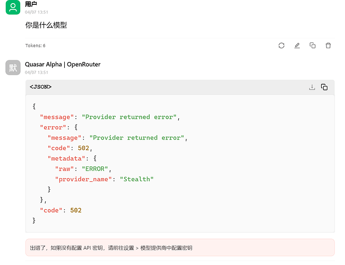Click the "metadata" key in JSON
This screenshot has width=345, height=265.
pyautogui.click(x=66, y=158)
